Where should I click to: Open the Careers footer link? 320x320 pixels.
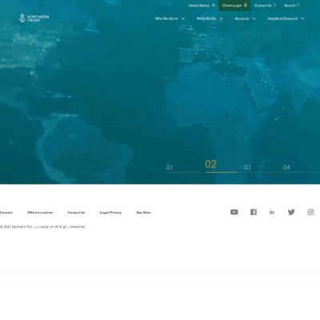[6, 213]
